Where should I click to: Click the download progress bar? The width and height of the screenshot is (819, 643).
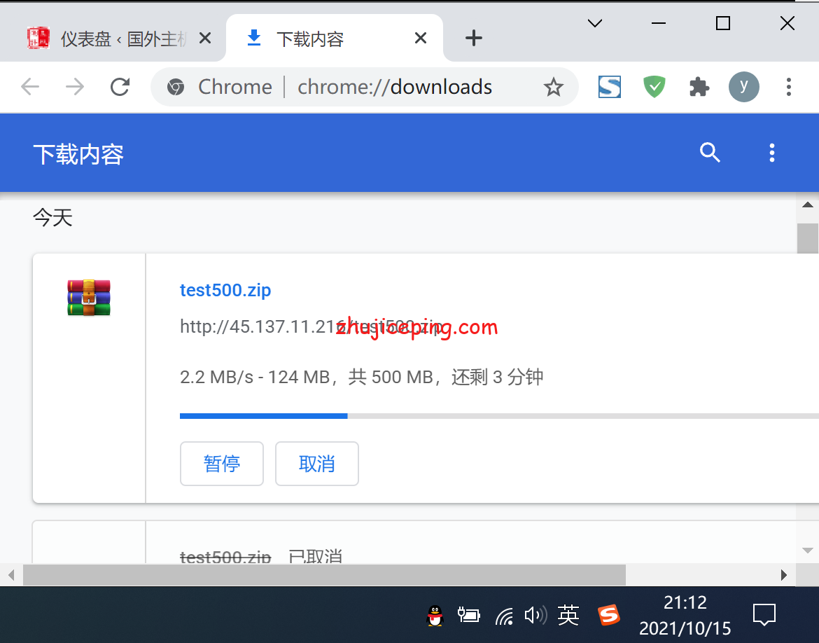[499, 416]
